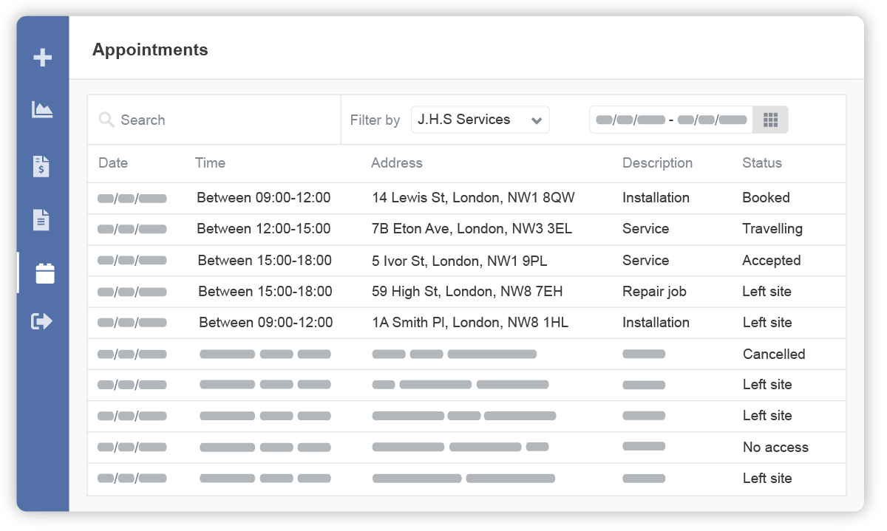Viewport: 887px width, 531px height.
Task: Sort appointments by the Status column
Action: (762, 163)
